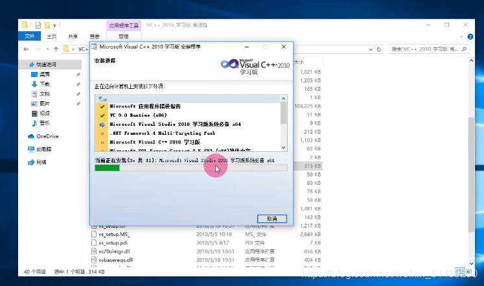This screenshot has height=286, width=484.
Task: Open 图片 folder in navigation pane
Action: (x=45, y=104)
